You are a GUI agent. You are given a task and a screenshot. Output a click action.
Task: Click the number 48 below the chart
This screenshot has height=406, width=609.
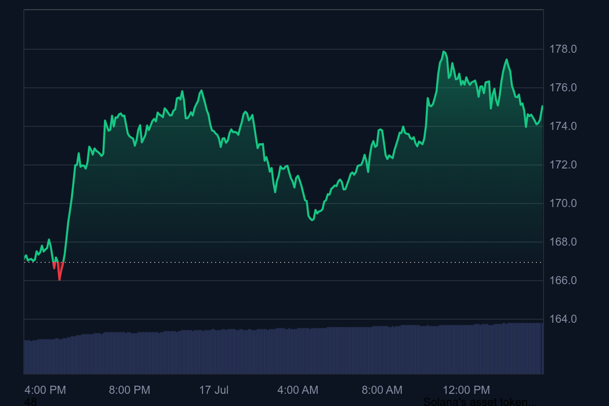[30, 402]
